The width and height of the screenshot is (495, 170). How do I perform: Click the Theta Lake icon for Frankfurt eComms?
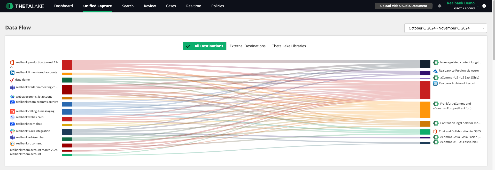pos(436,104)
